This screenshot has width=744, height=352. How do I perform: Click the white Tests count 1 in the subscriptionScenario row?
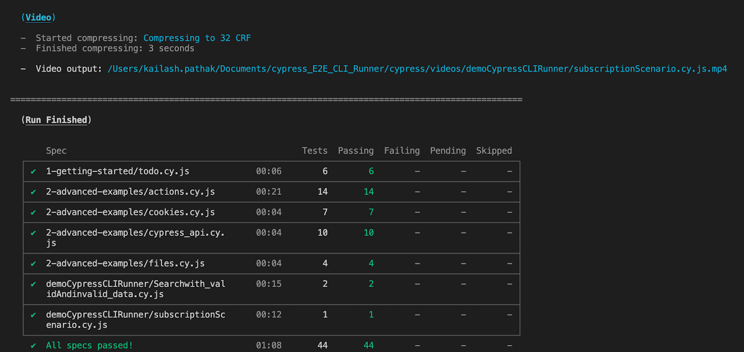pos(325,314)
